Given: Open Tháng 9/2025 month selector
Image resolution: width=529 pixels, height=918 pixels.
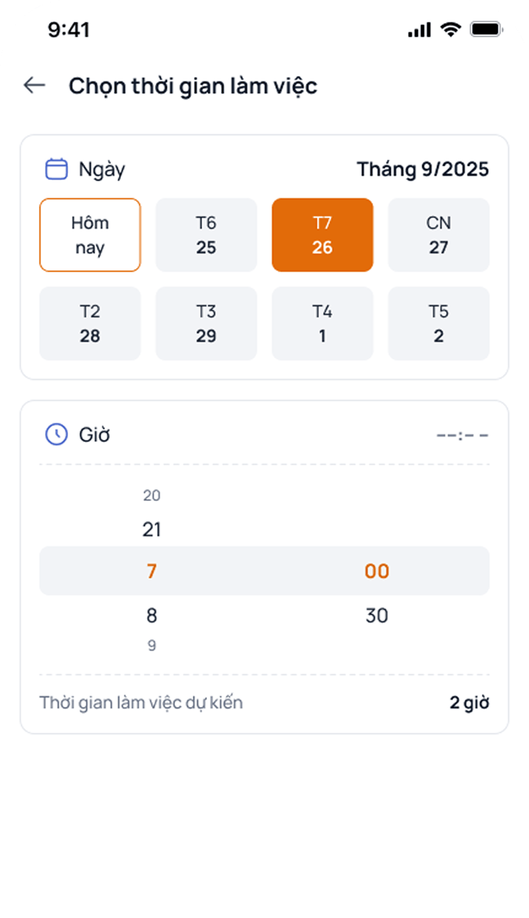Looking at the screenshot, I should point(423,169).
